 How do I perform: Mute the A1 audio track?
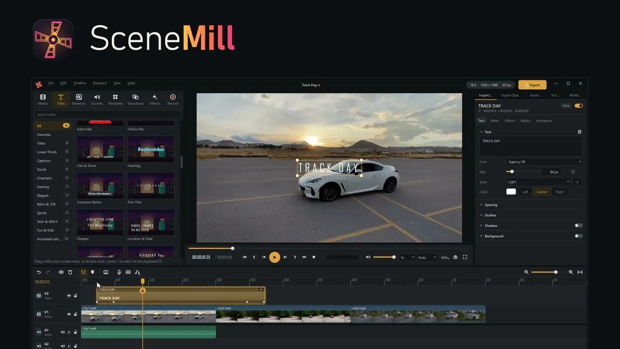(62, 332)
